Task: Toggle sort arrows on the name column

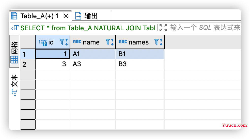Action: coord(112,42)
